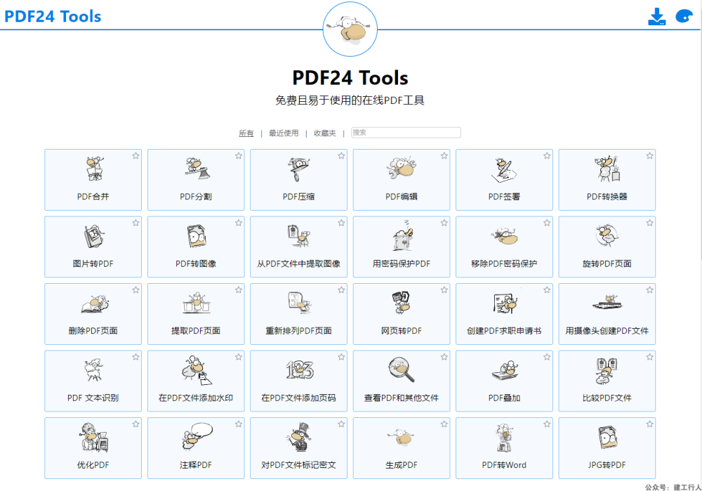Open the PDF转图像 tool icon
Screen dimensions: 702x491
(197, 236)
